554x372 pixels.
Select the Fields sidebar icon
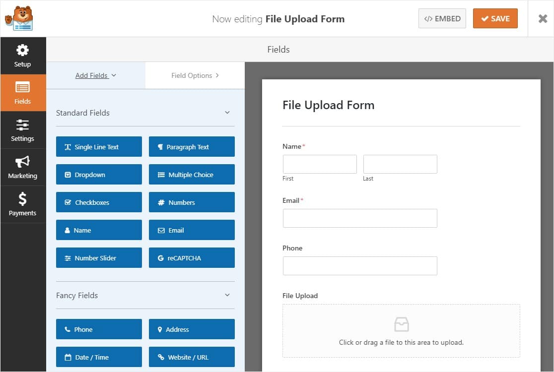[23, 93]
